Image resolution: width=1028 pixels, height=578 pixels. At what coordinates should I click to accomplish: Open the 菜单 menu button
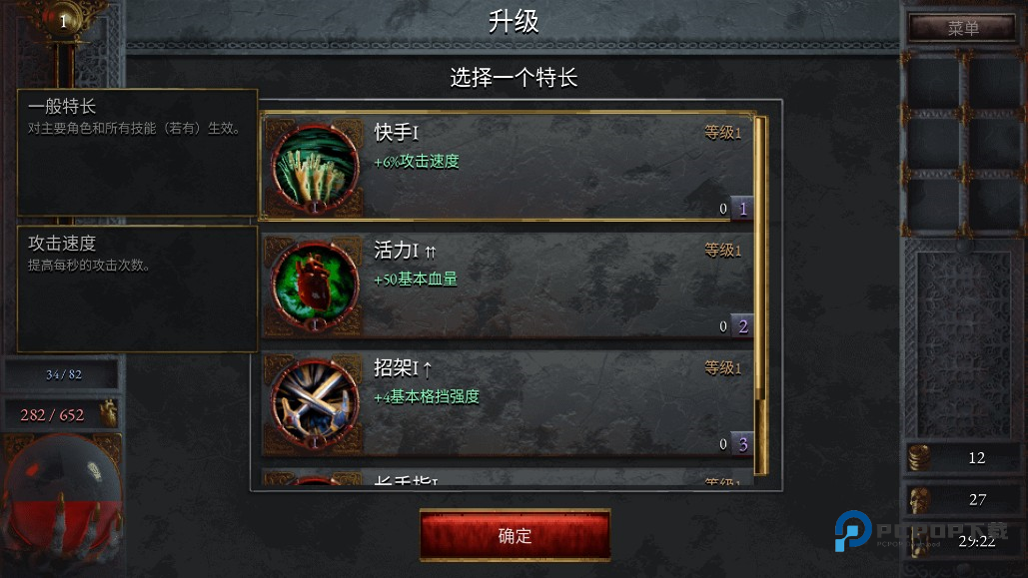[962, 28]
